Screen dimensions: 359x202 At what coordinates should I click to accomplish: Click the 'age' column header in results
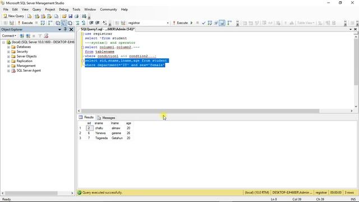(x=128, y=123)
